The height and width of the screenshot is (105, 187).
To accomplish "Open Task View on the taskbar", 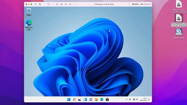I will tap(79, 99).
